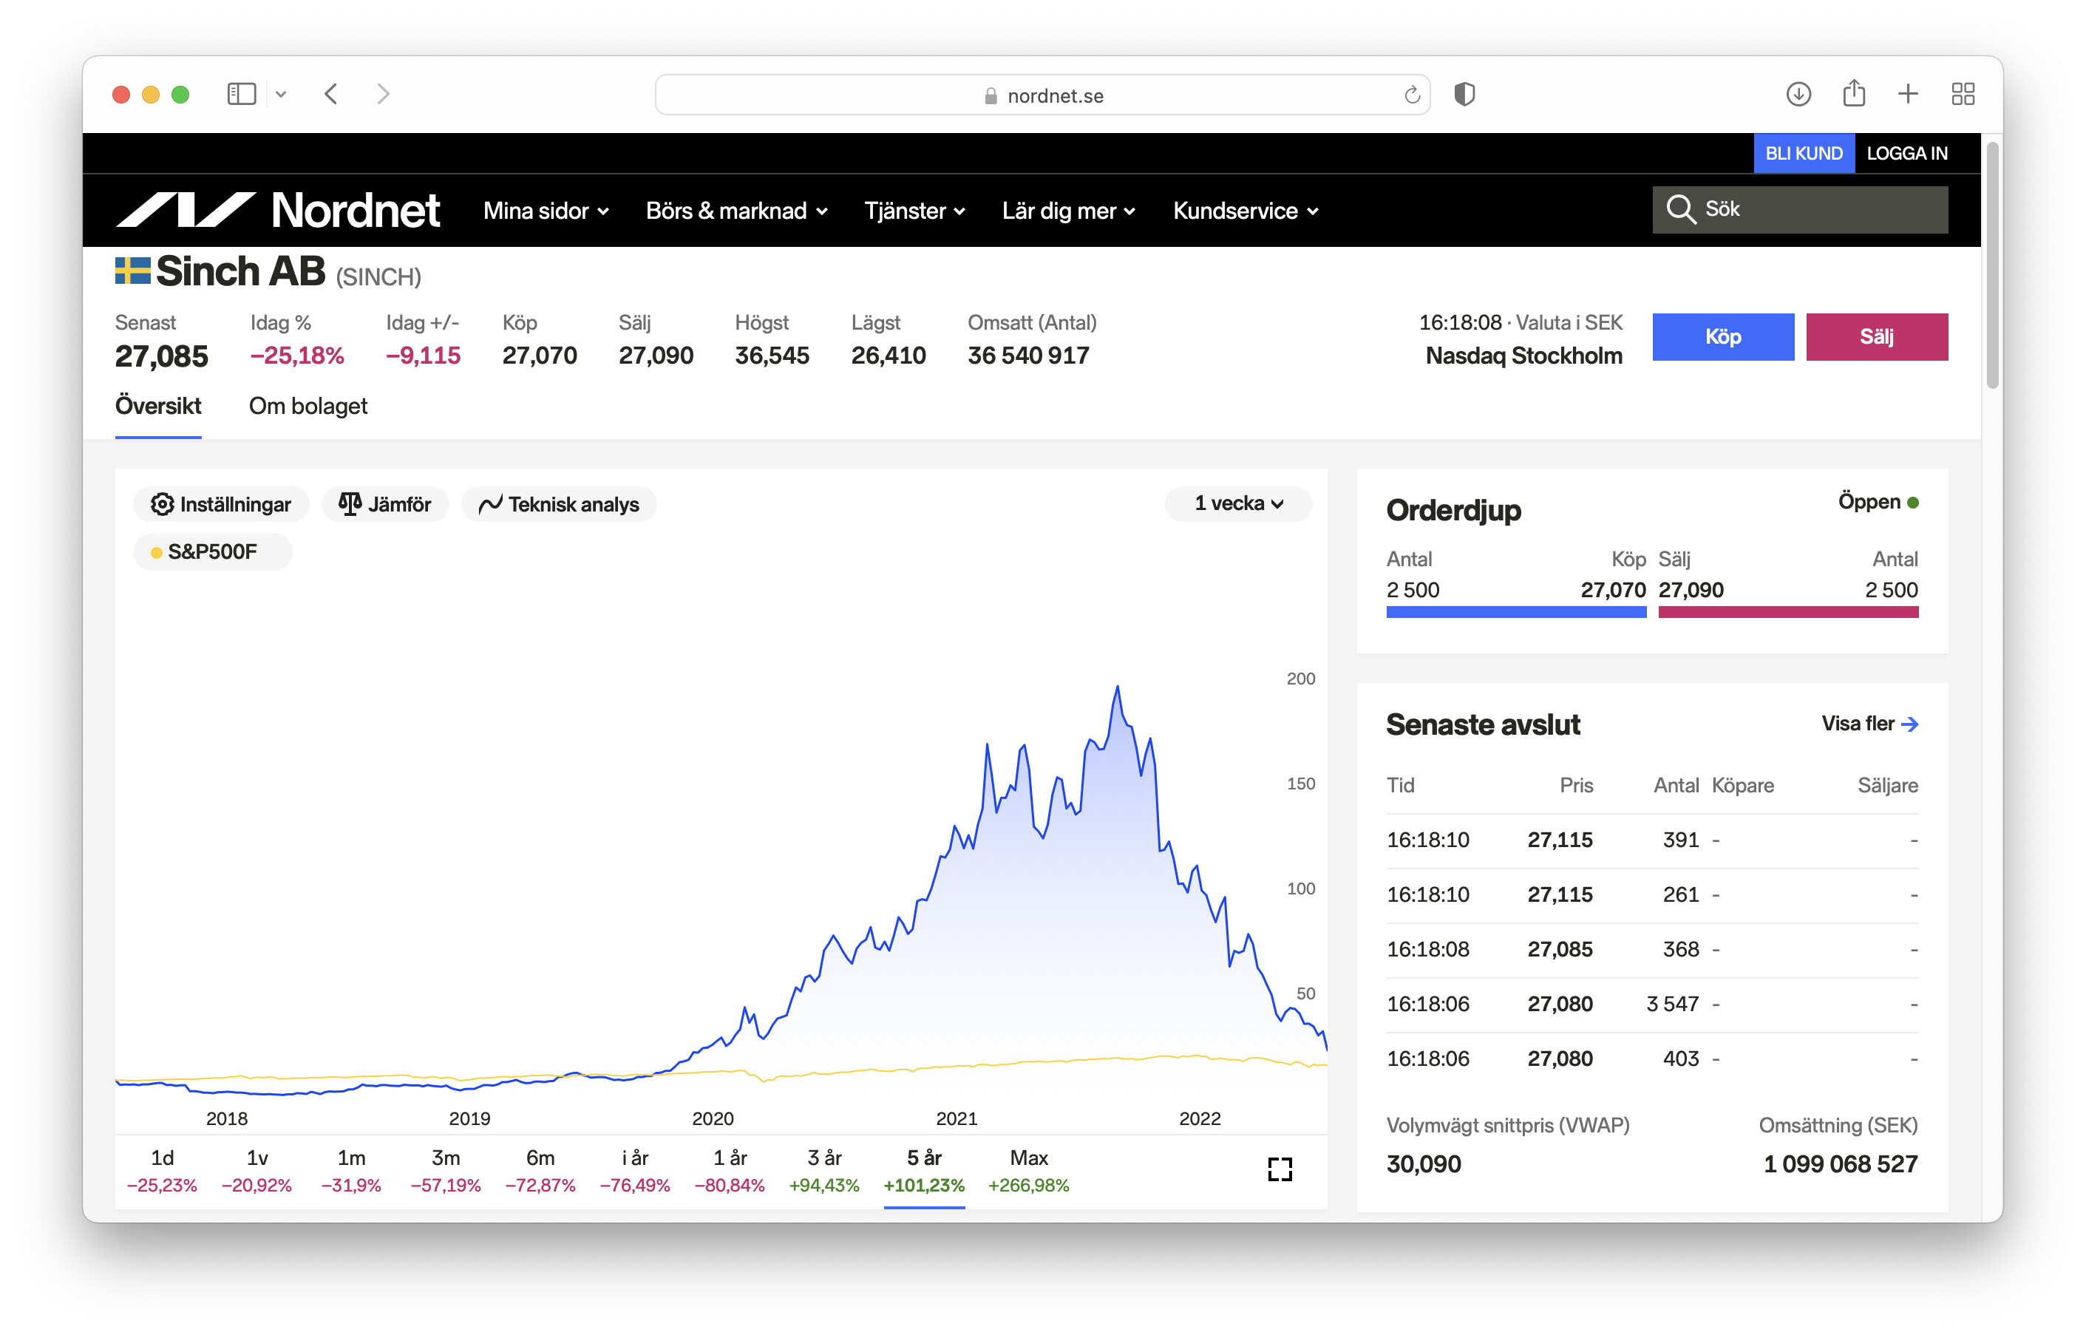Expand the Mina sidor menu
Image resolution: width=2086 pixels, height=1332 pixels.
pos(546,211)
